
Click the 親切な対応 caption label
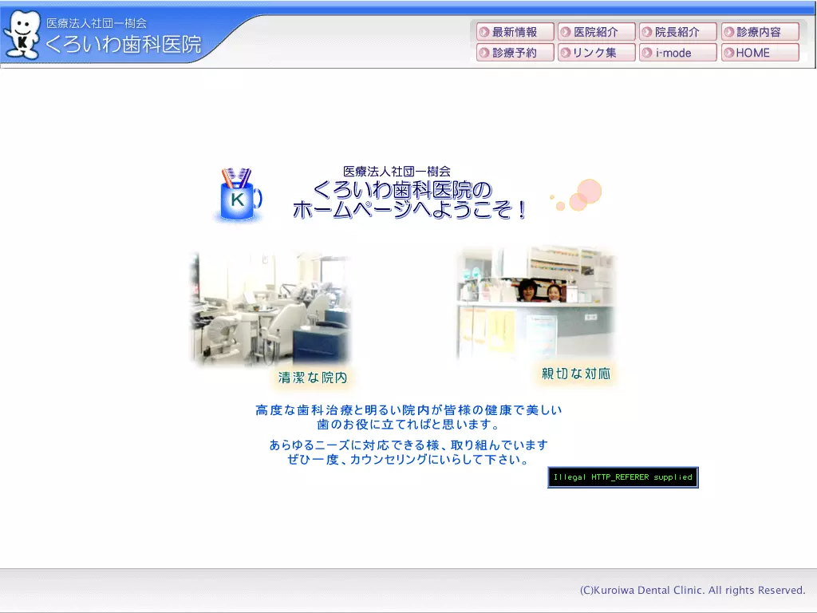click(576, 374)
